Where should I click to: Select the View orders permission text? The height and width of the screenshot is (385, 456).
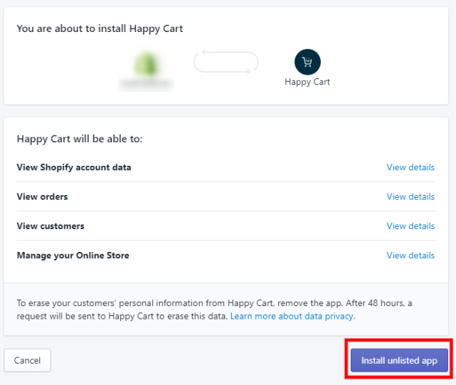42,196
